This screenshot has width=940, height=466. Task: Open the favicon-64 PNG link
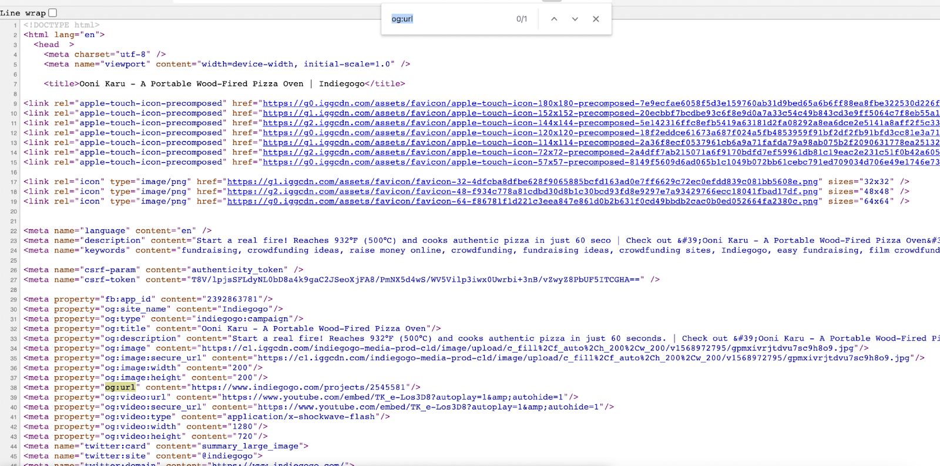(522, 202)
